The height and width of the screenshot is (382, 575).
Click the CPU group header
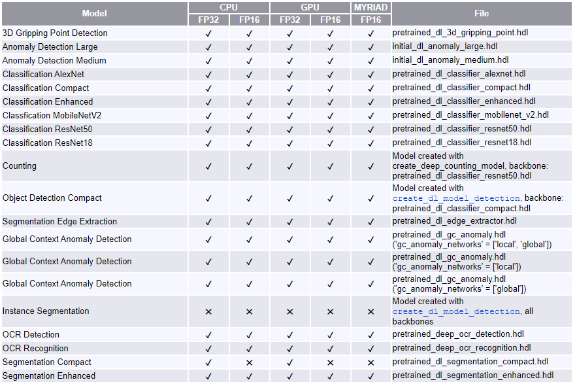click(229, 7)
